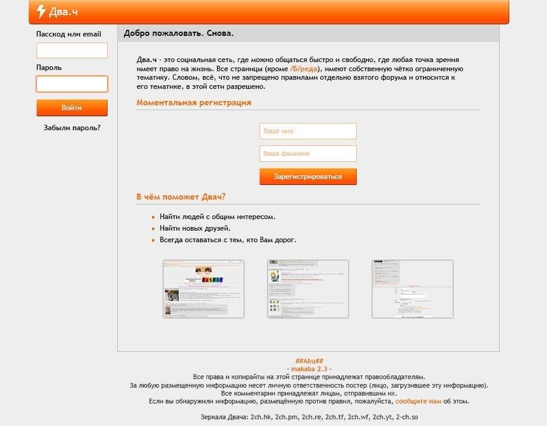Click the В чём поможет Двач? heading

181,197
